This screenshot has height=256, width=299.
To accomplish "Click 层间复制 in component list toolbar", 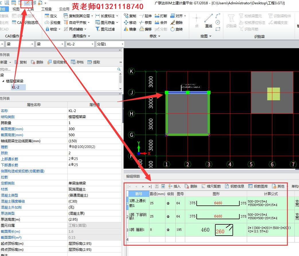I will tap(57, 62).
